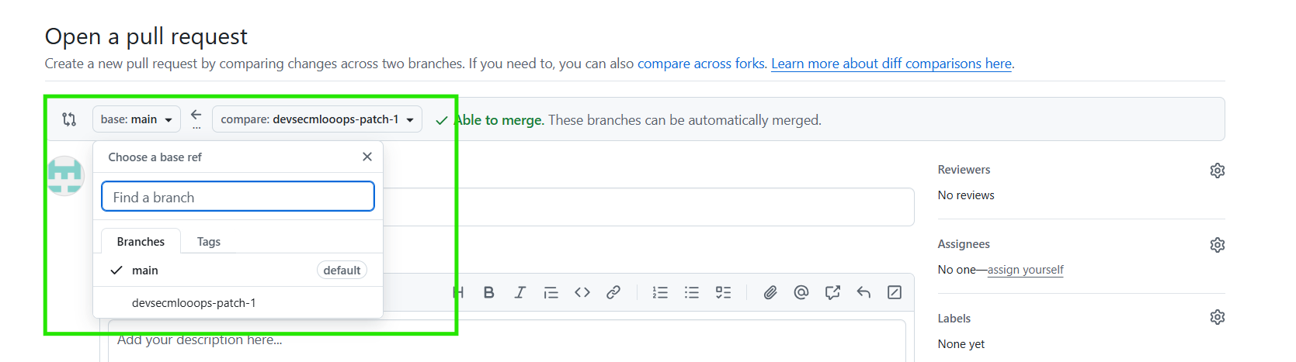Click the Bold formatting icon

[x=488, y=292]
